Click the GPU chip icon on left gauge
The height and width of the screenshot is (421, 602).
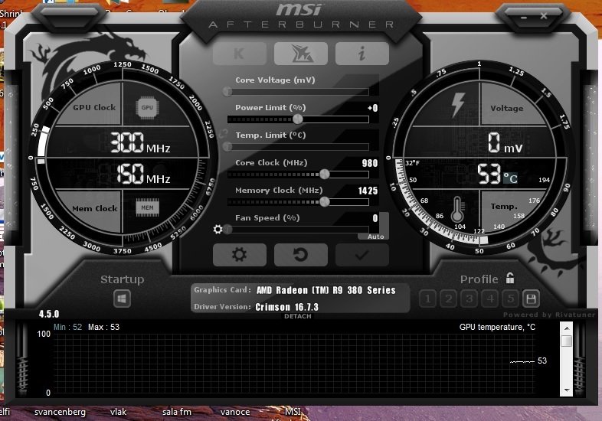click(147, 108)
